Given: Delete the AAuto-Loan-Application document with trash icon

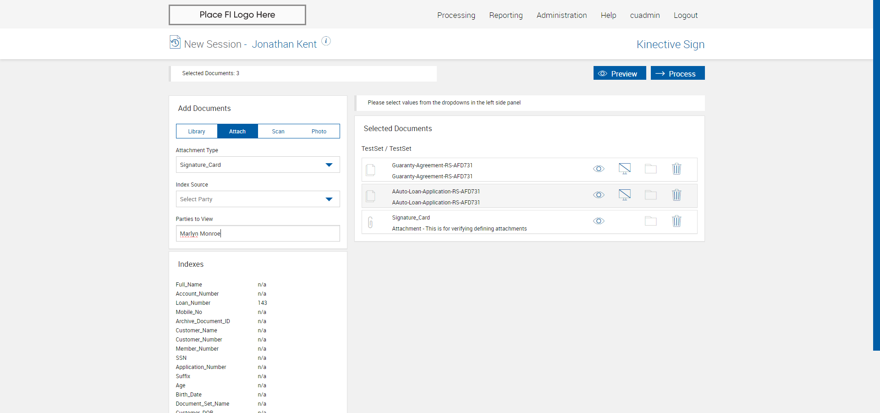Looking at the screenshot, I should point(676,195).
